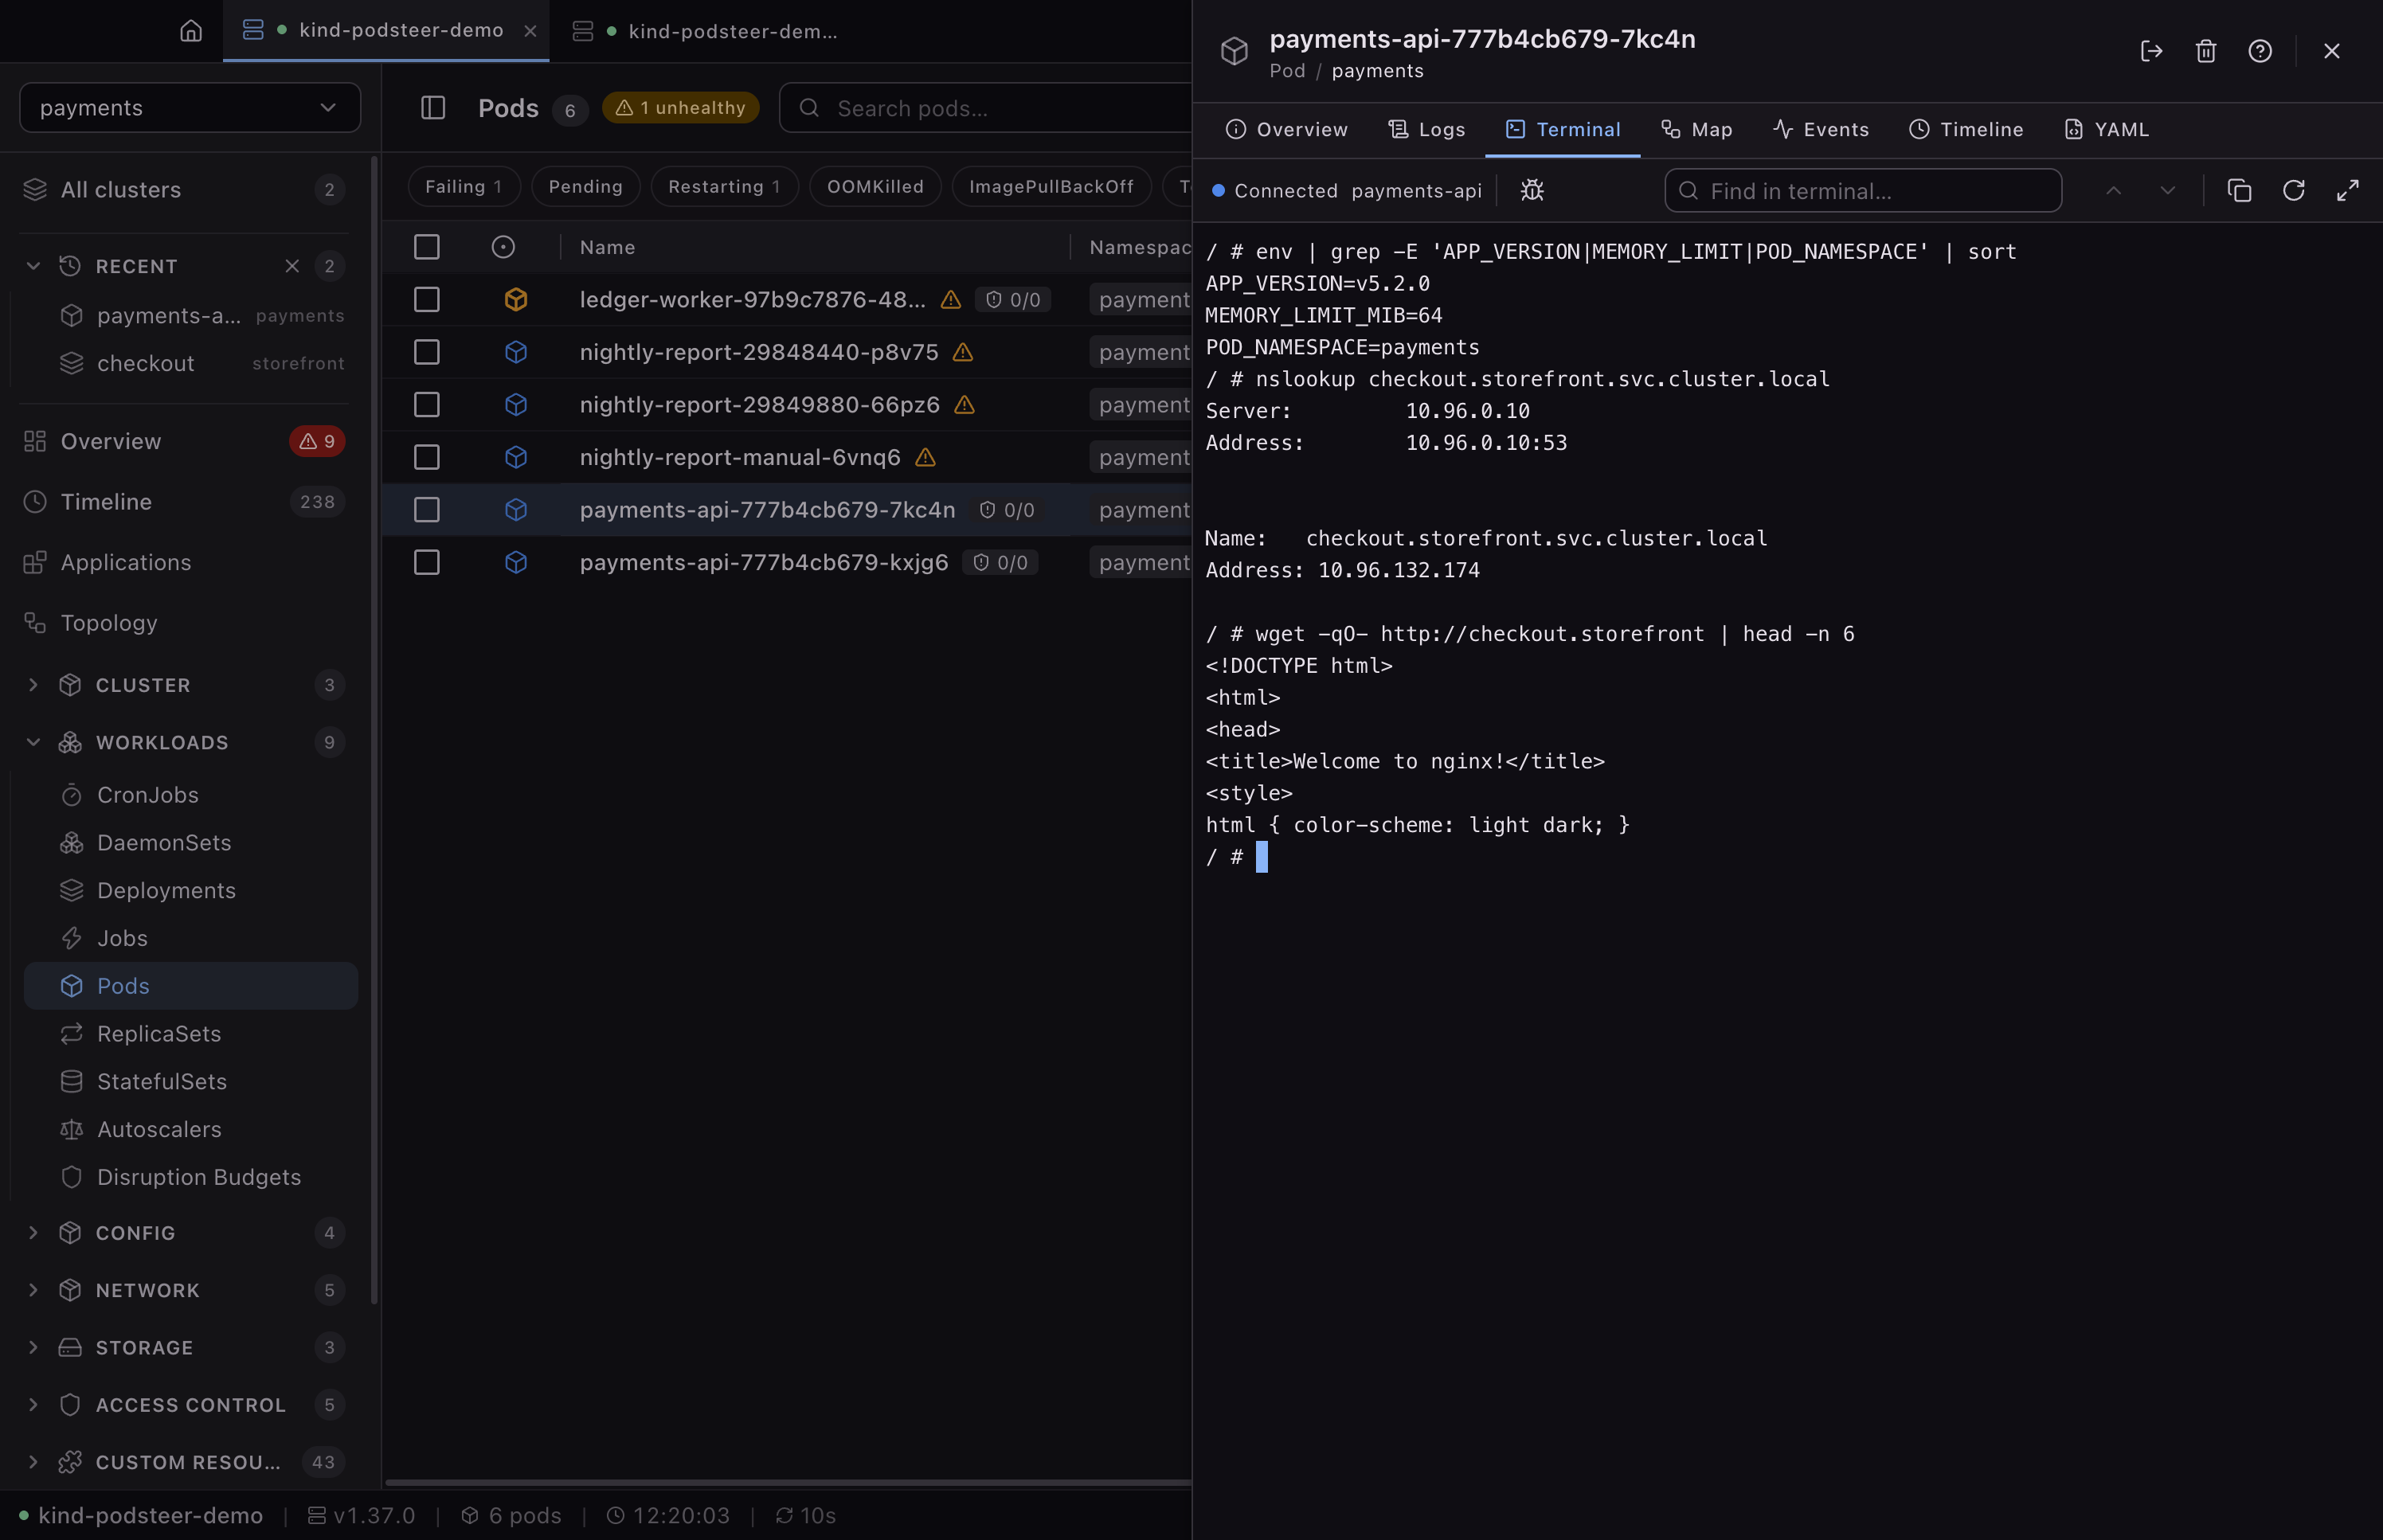
Task: Select checkbox for ledger-worker pod row
Action: coord(427,300)
